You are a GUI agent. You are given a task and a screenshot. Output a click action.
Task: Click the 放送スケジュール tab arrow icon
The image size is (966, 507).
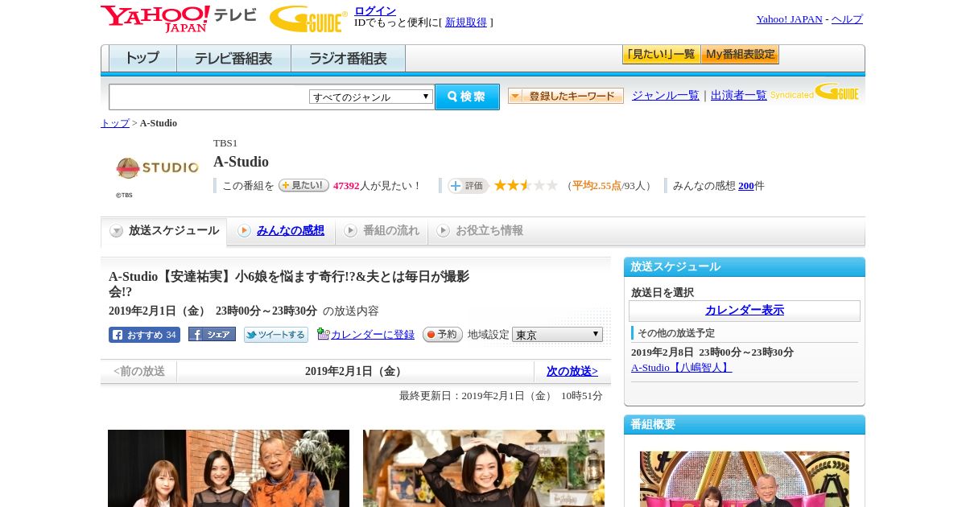(117, 231)
